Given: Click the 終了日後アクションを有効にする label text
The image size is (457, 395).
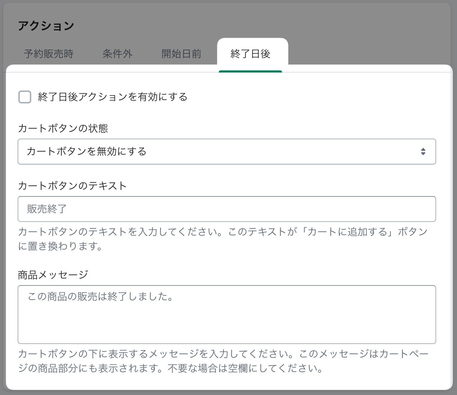Looking at the screenshot, I should tap(113, 97).
